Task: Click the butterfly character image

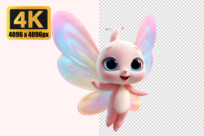Action: (120, 76)
